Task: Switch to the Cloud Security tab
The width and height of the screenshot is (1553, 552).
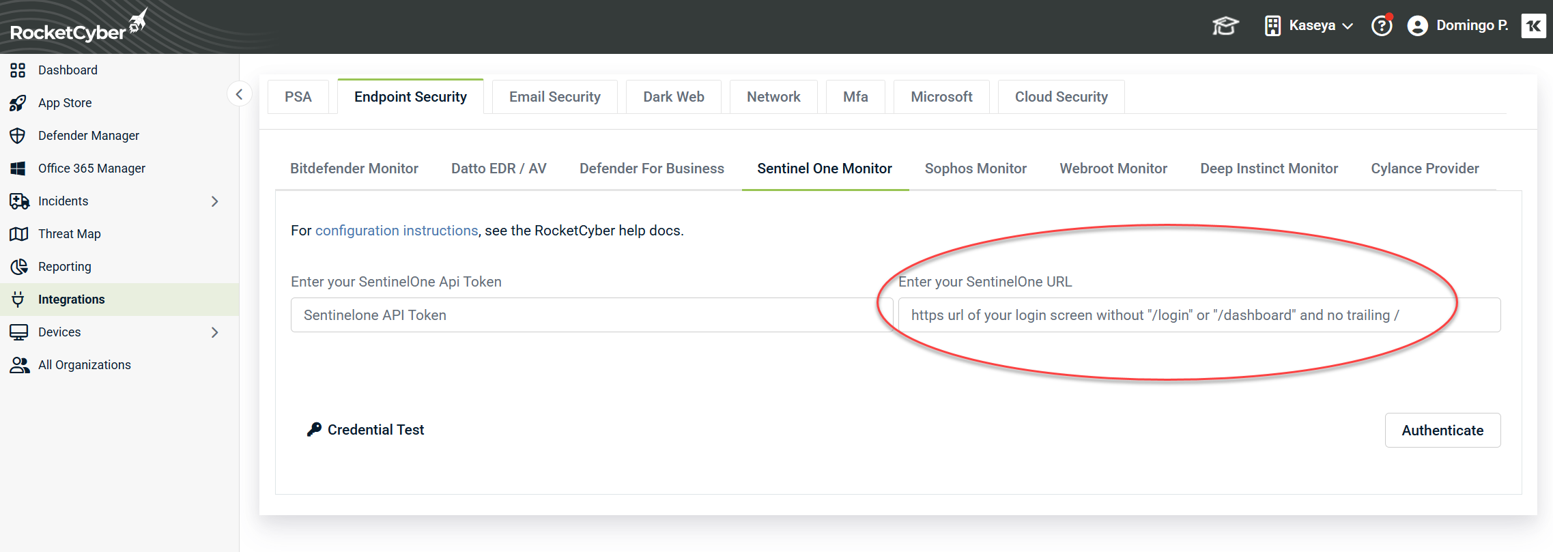Action: 1061,97
